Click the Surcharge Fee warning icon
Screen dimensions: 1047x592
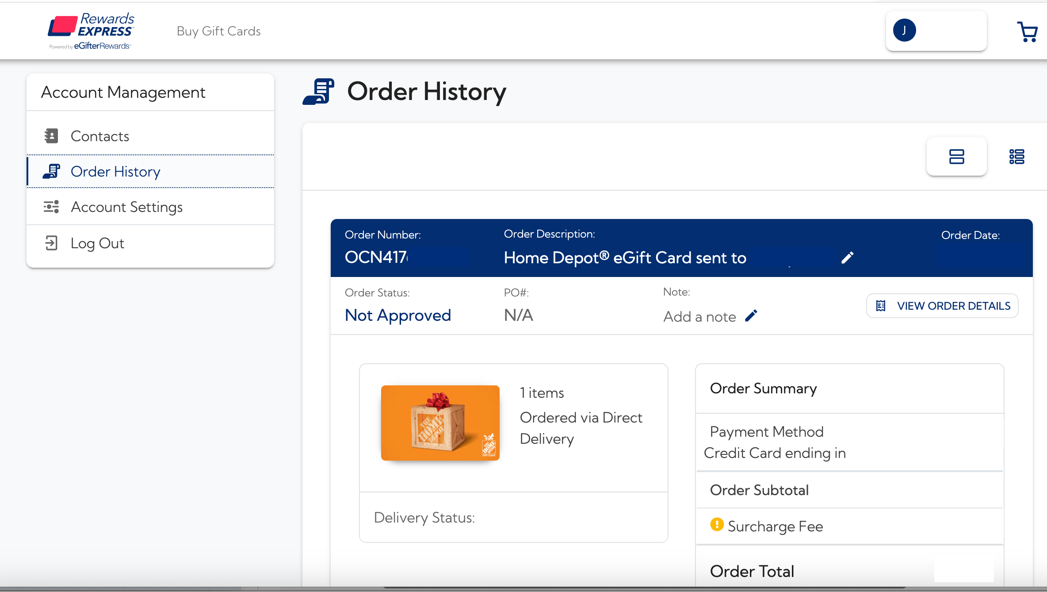(x=717, y=525)
